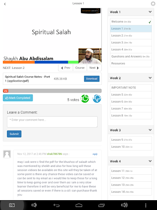Give a blue thumbs-down vote
This screenshot has height=210, width=157.
tap(97, 98)
